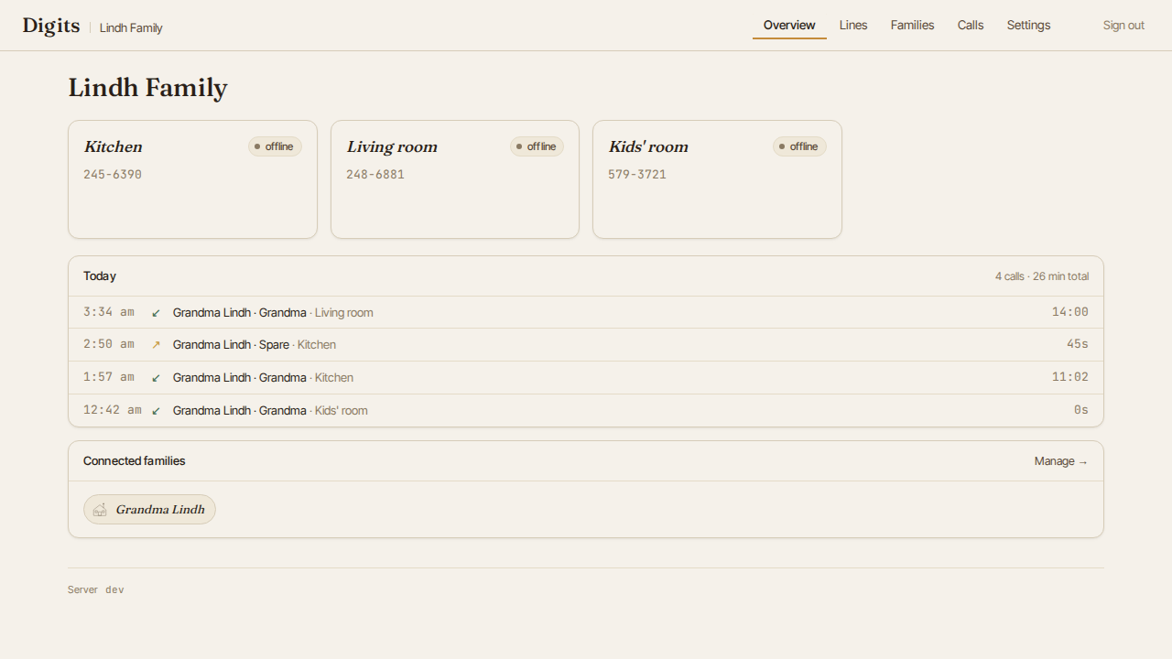Click the Living room offline status badge

(537, 146)
